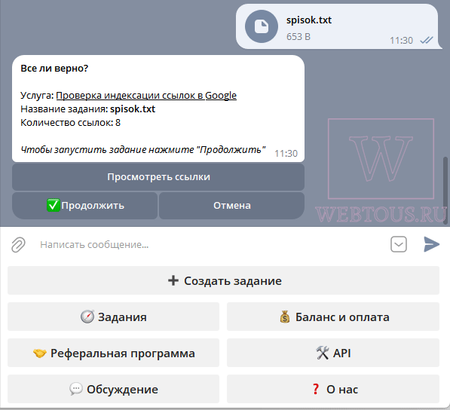
Task: Select the Все ли верно? heading
Action: (x=54, y=69)
